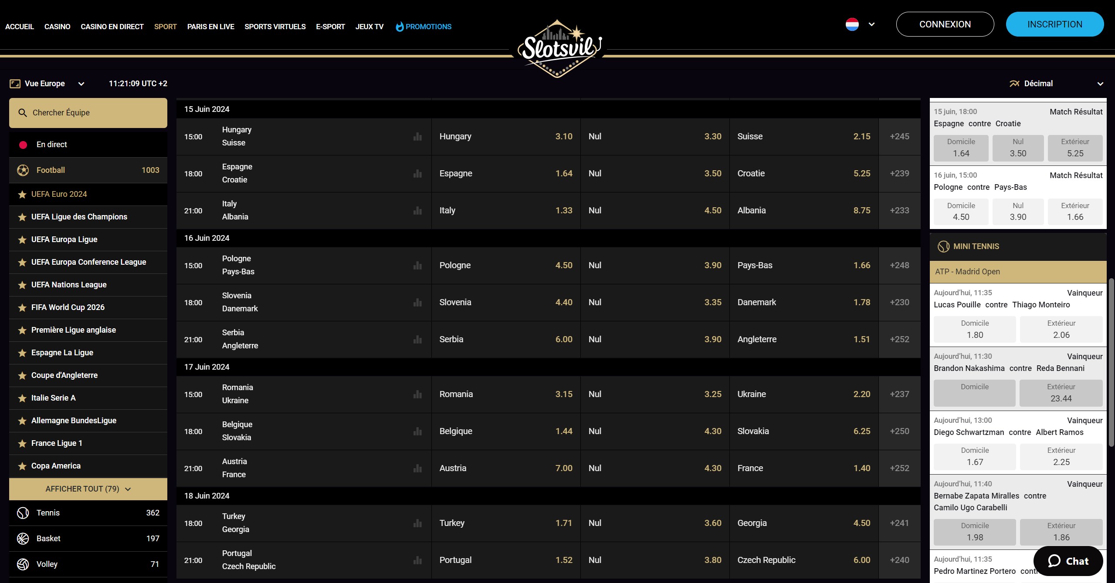The image size is (1115, 583).
Task: Click the flame icon beside Promotions
Action: (x=400, y=27)
